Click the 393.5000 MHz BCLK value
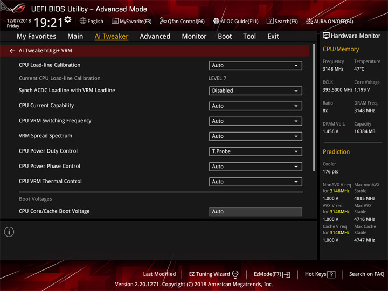 tap(337, 90)
